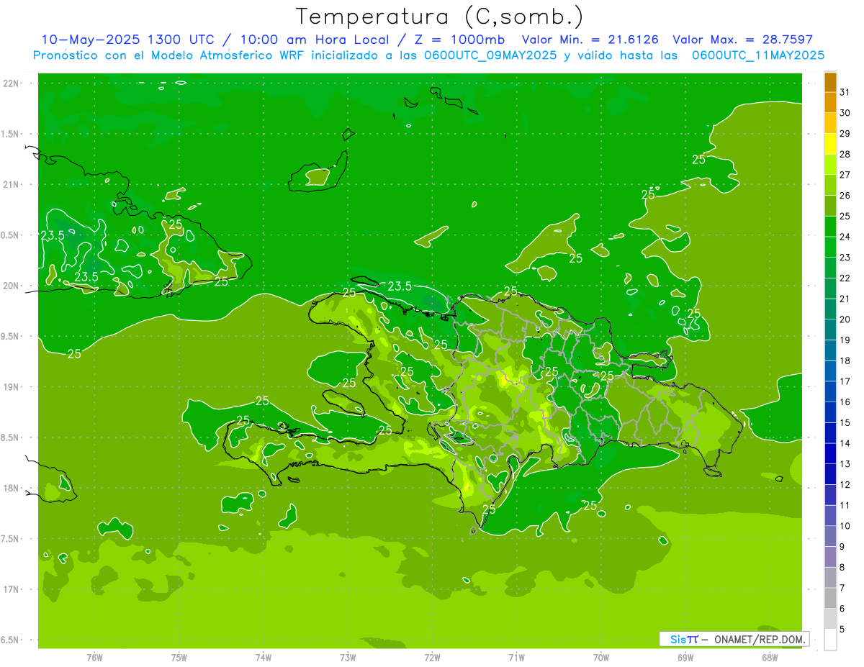Click legend scale label 20
This screenshot has width=864, height=667.
(x=845, y=319)
